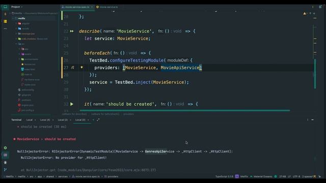This screenshot has width=326, height=183.
Task: Maximize the terminal panel with arrows icon
Action: tap(98, 120)
